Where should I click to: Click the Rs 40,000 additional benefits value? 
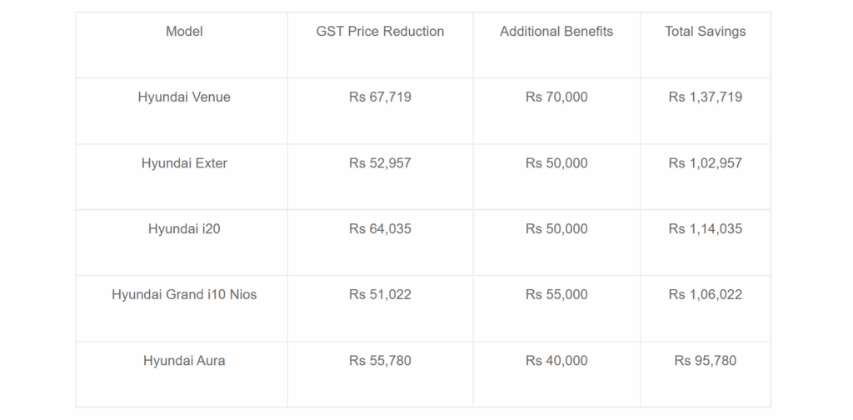click(556, 361)
